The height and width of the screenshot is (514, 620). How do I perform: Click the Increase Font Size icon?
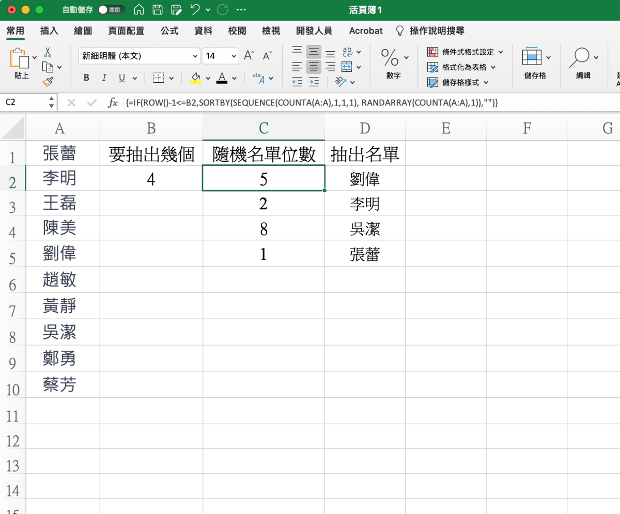click(249, 56)
